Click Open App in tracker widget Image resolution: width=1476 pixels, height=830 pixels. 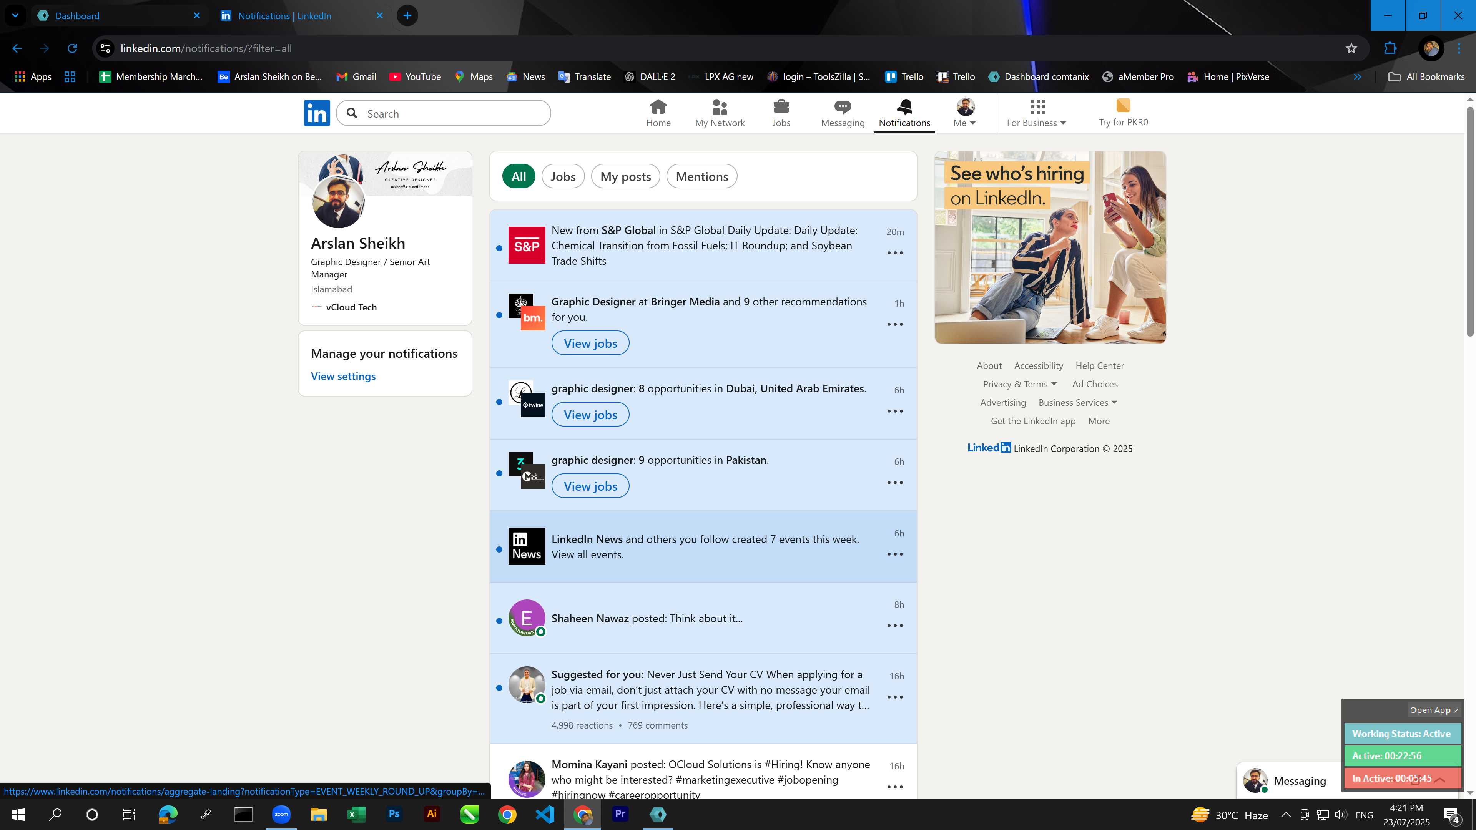[1434, 710]
